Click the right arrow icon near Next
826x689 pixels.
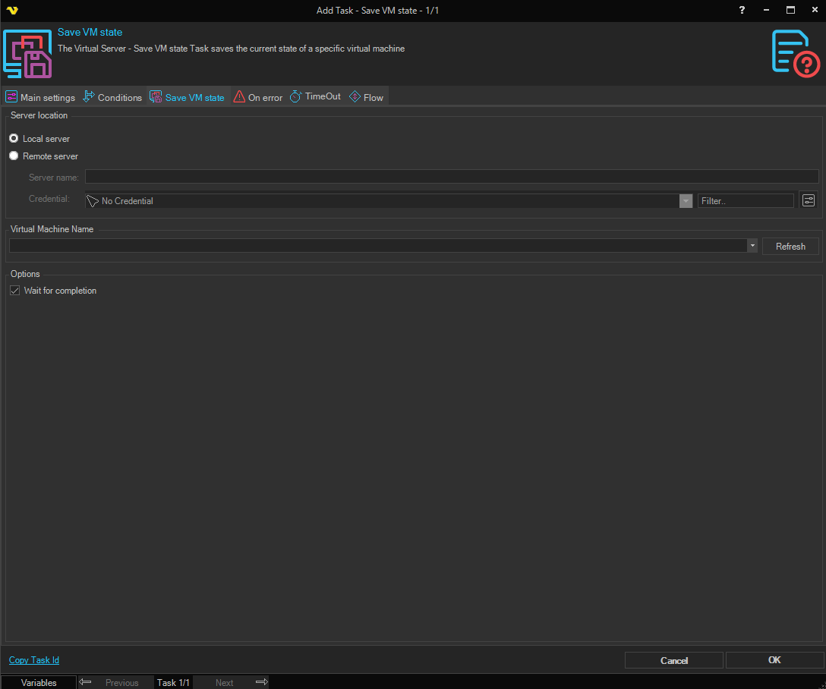pos(261,682)
